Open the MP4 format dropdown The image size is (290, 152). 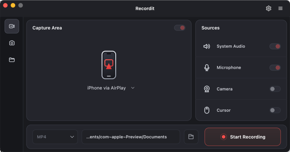click(55, 137)
